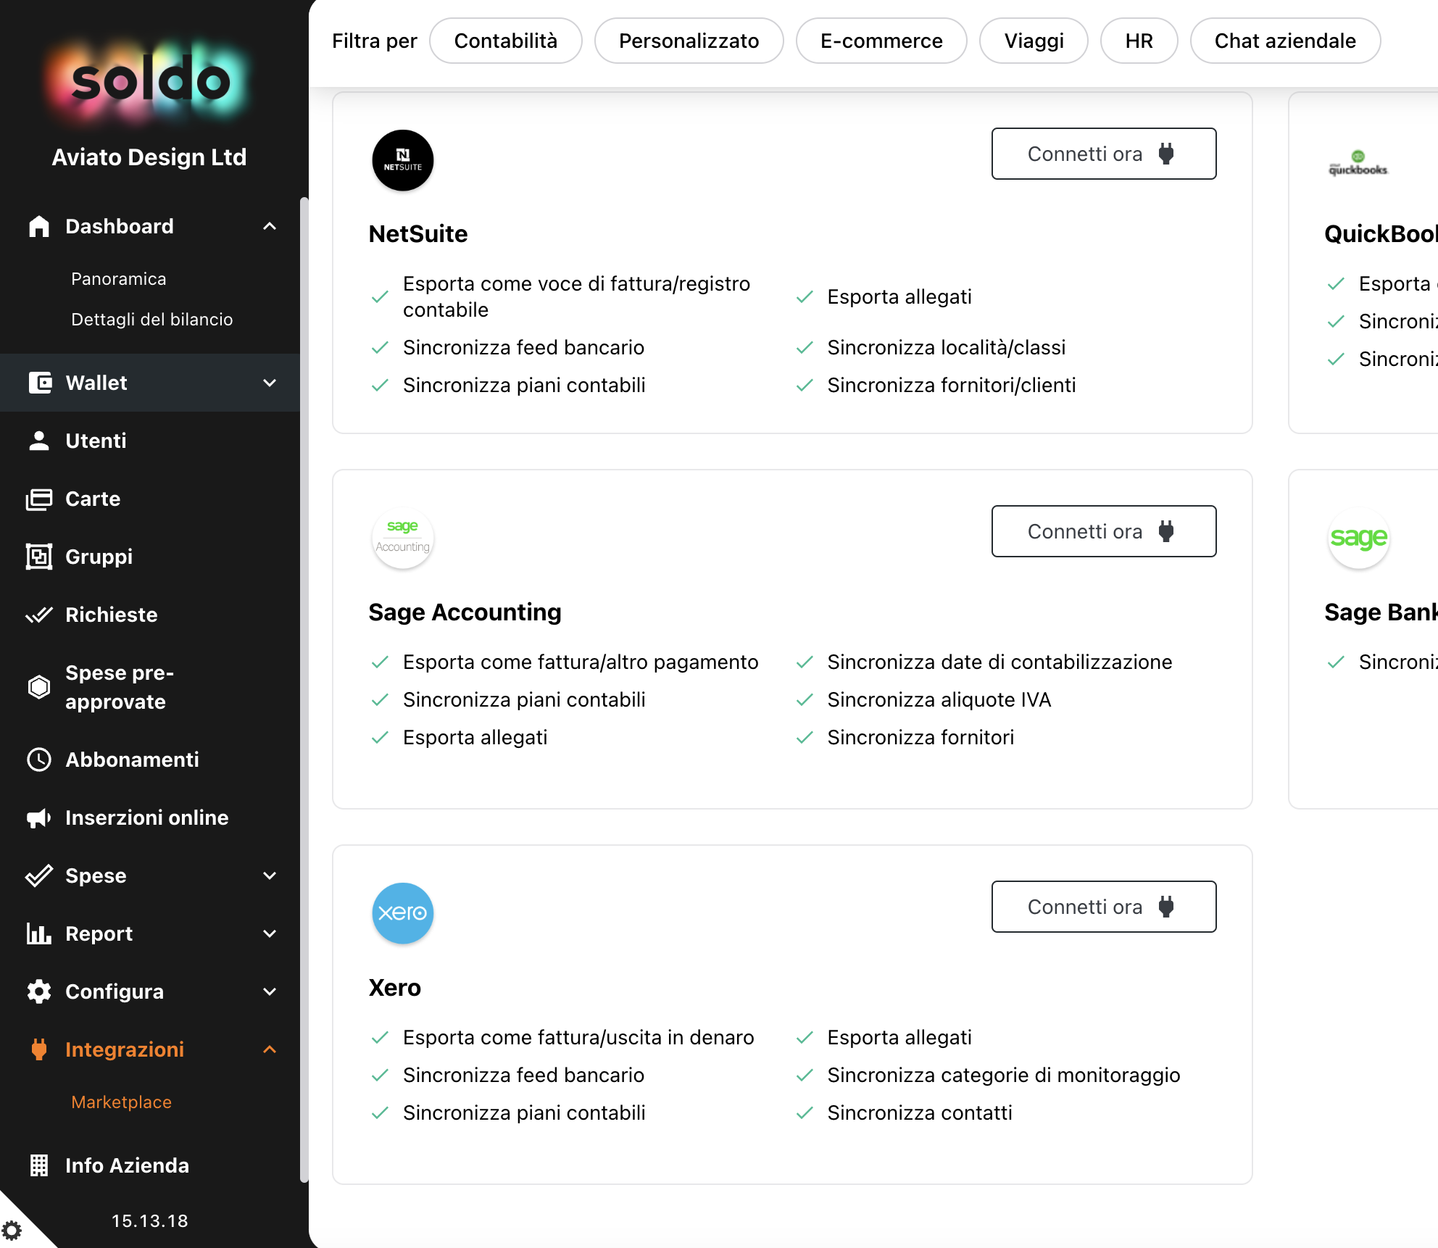Click 'Sincronizza località/classi' feature text
This screenshot has width=1438, height=1248.
click(x=947, y=348)
